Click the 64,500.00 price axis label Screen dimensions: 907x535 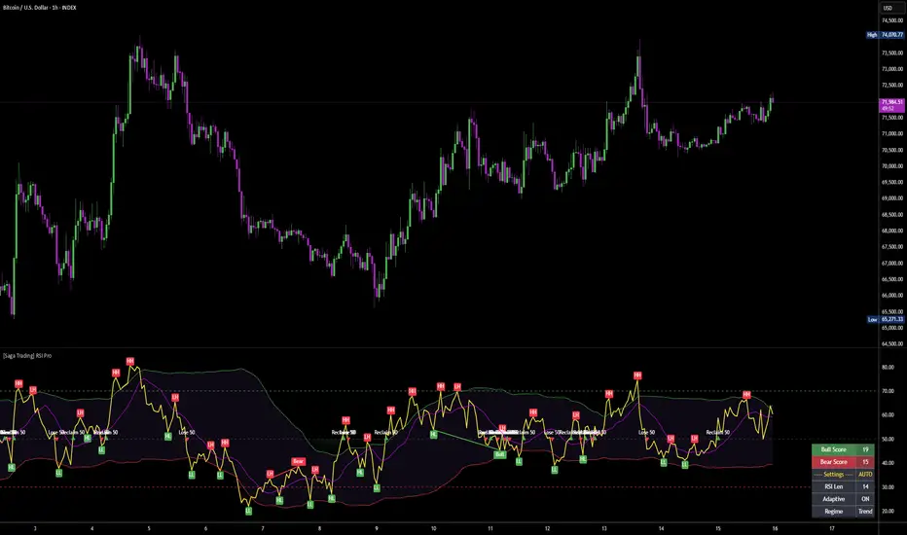[x=892, y=344]
